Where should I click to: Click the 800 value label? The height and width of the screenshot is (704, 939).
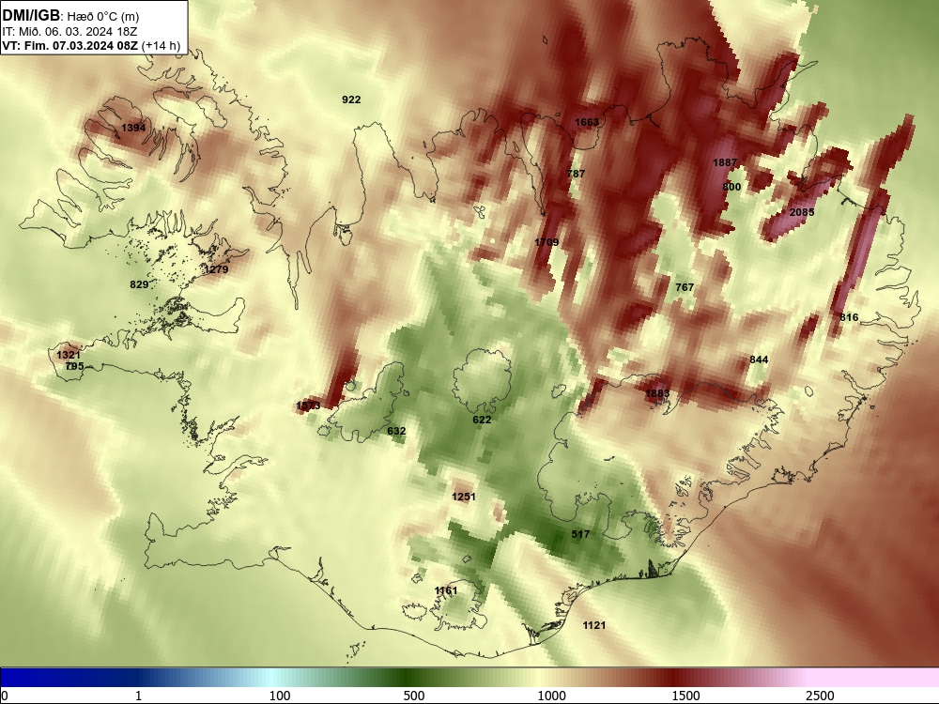point(731,187)
